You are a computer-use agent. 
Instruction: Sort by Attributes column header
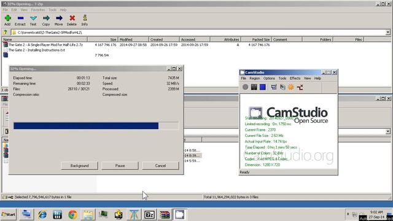point(225,39)
